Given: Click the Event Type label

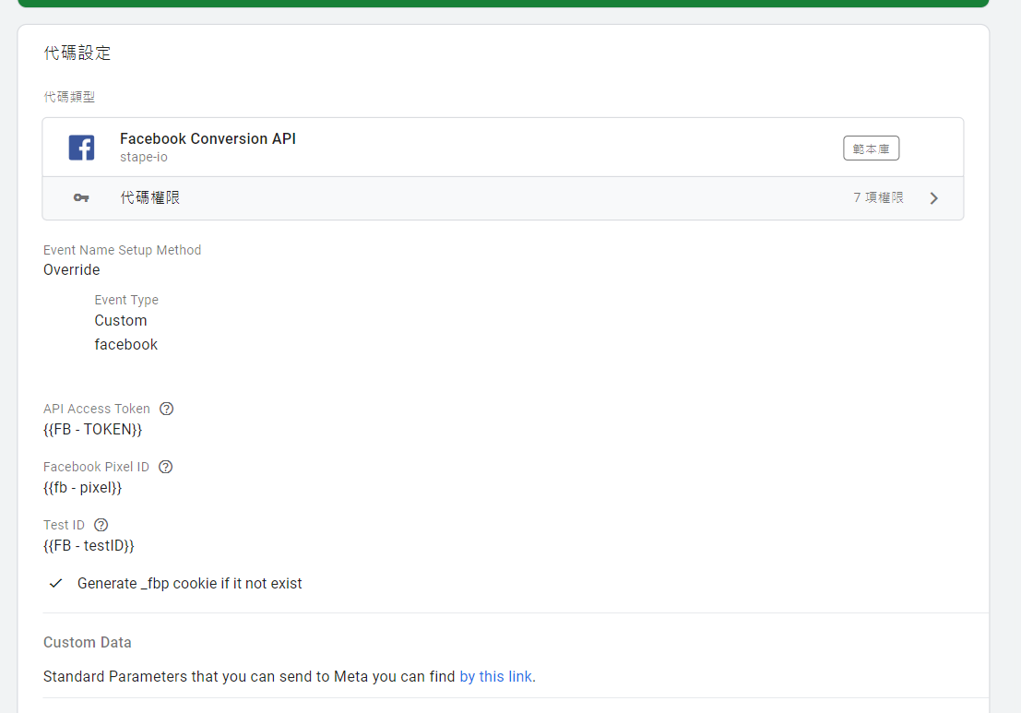Looking at the screenshot, I should (x=126, y=300).
